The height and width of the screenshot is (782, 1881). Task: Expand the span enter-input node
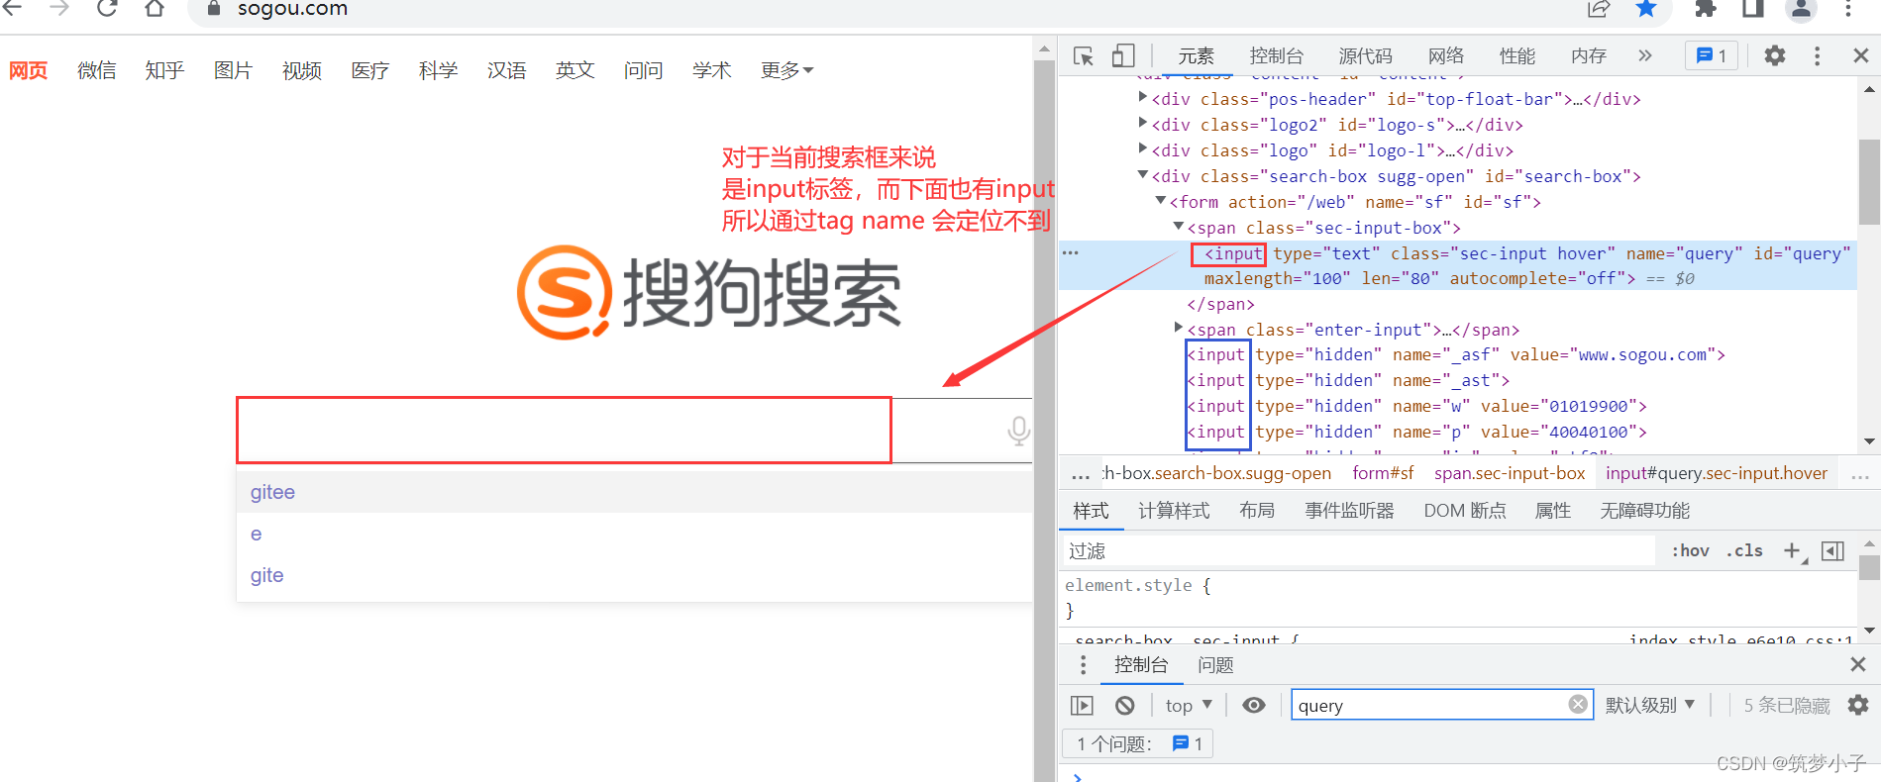coord(1179,328)
